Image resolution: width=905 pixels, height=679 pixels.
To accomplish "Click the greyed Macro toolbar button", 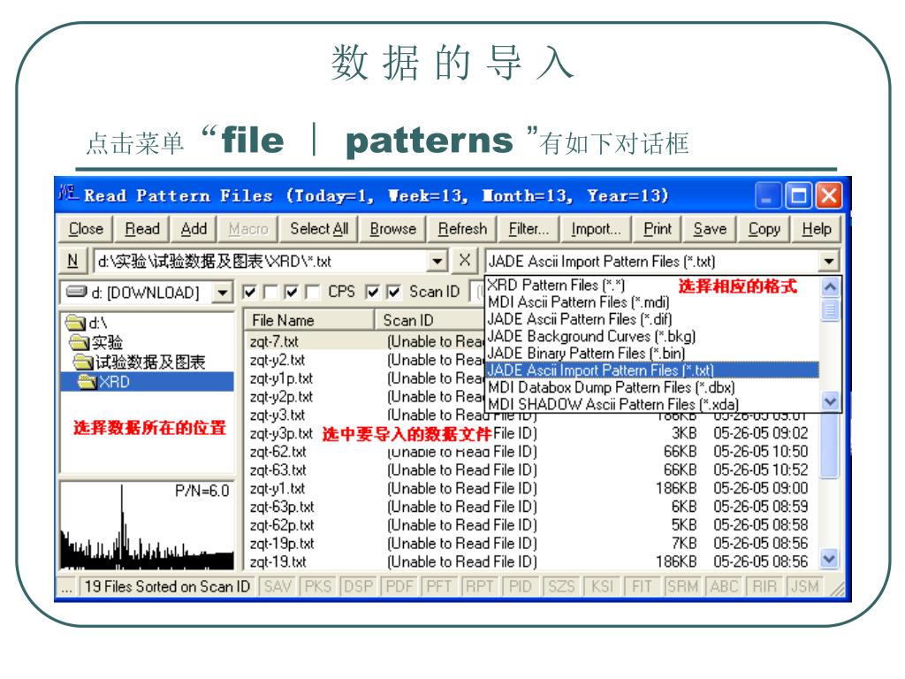I will point(248,229).
